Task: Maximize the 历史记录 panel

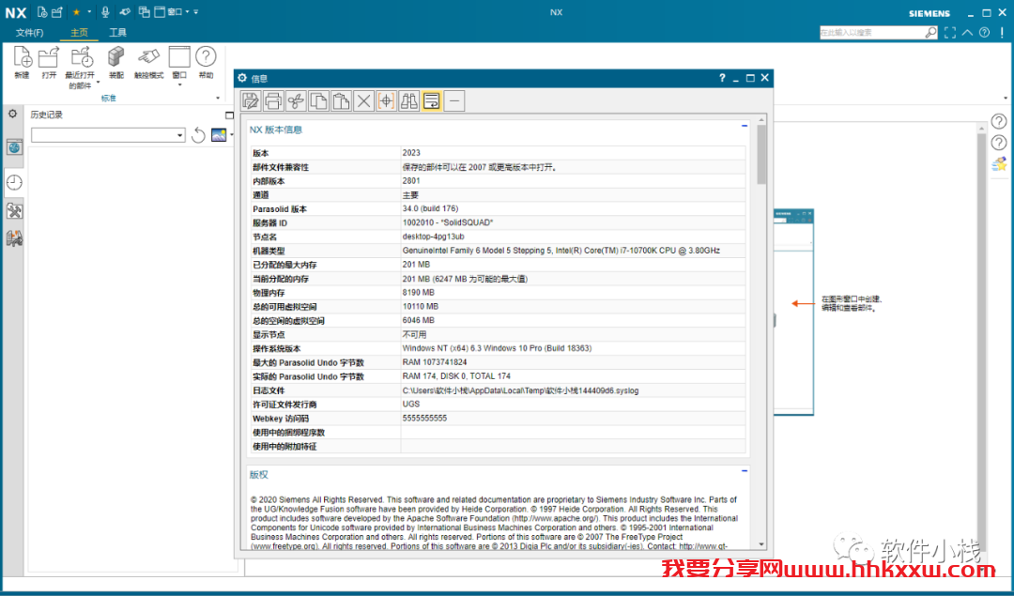Action: click(x=229, y=115)
